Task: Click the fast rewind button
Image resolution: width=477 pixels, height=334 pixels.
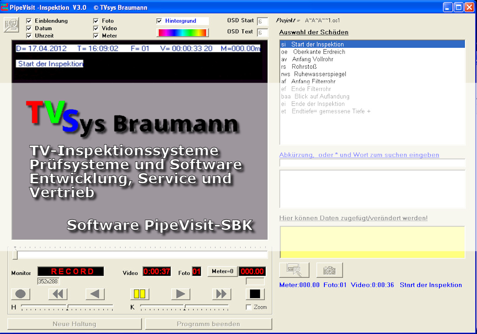Action: [58, 294]
